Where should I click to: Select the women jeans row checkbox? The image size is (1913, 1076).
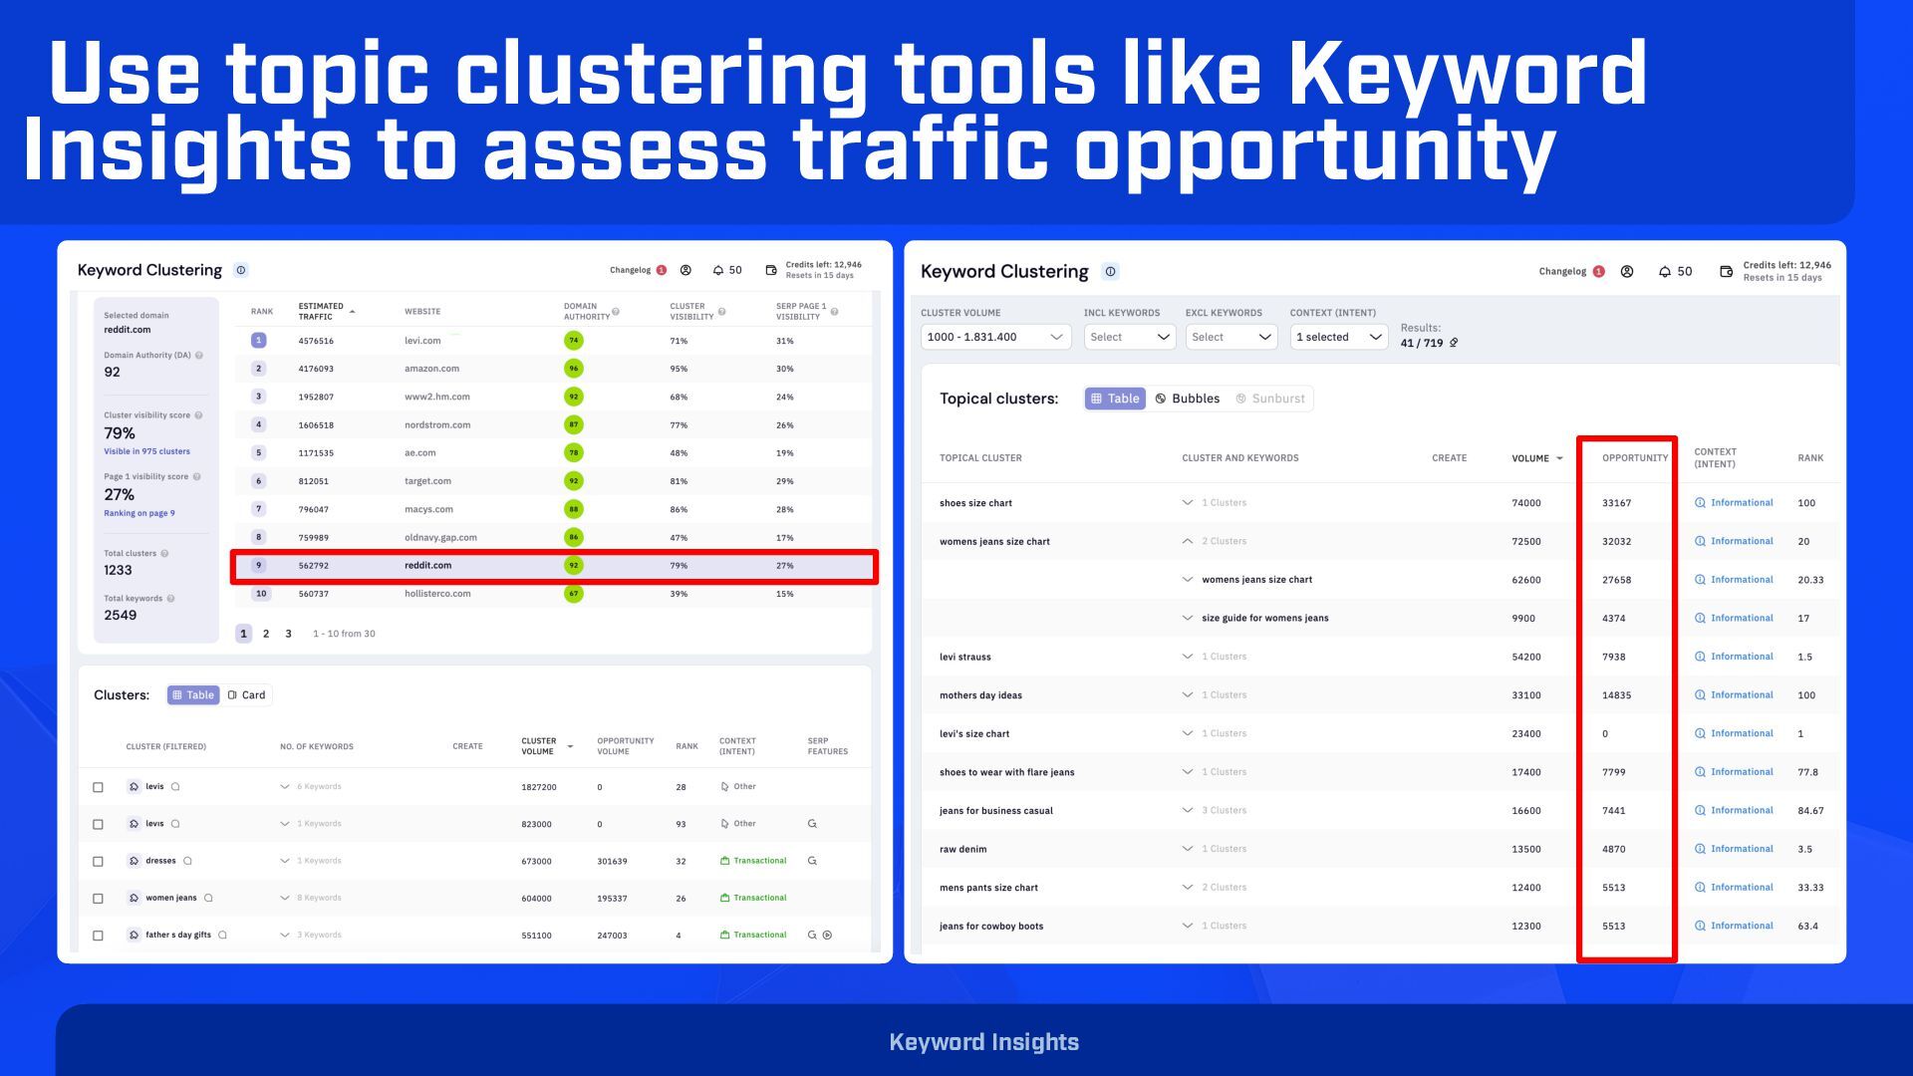[98, 899]
